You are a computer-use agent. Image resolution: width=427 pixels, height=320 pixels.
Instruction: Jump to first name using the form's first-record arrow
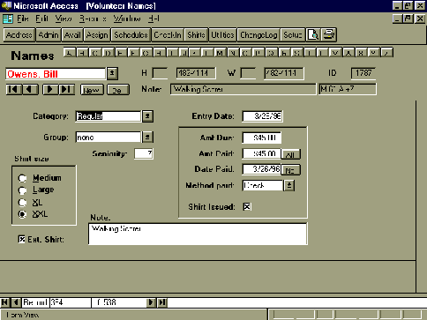tap(14, 89)
